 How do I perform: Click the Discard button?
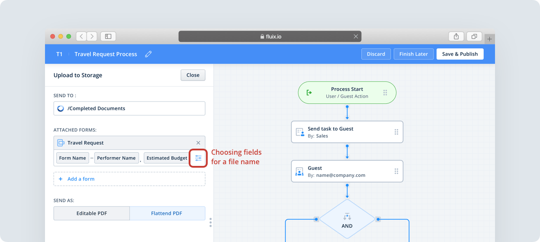coord(376,54)
